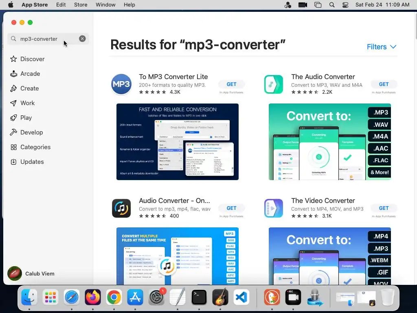Click the leftmost status icon in menu bar
Image resolution: width=417 pixels, height=313 pixels.
(x=288, y=5)
